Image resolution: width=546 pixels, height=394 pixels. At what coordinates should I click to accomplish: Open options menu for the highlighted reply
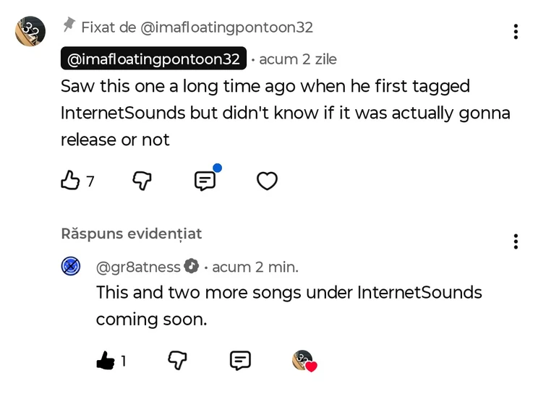tap(515, 241)
